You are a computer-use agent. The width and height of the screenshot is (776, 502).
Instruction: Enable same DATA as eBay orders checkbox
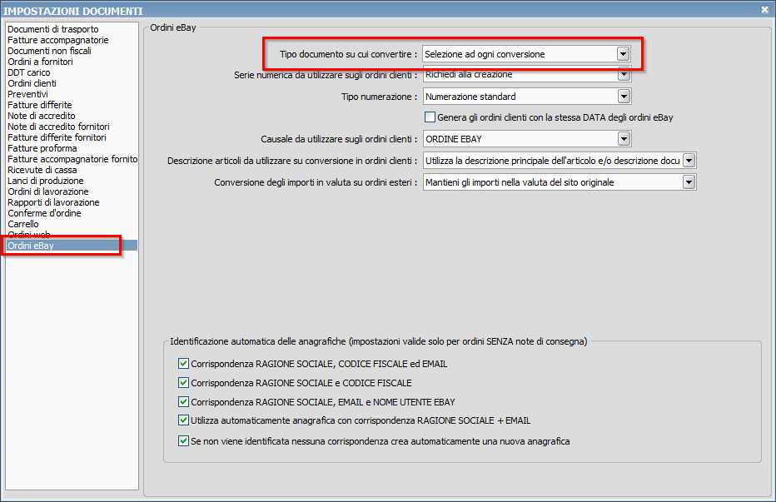[430, 117]
